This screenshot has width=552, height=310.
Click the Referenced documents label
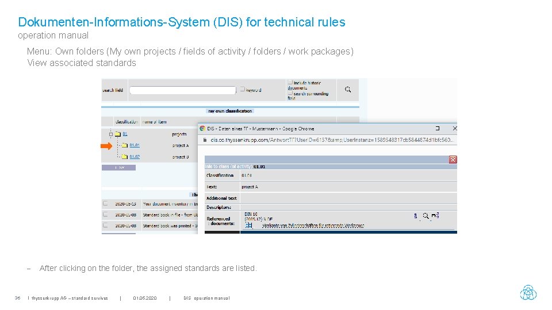click(x=220, y=221)
